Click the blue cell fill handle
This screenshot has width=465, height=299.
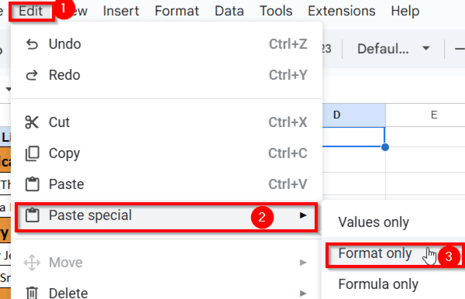[x=385, y=147]
